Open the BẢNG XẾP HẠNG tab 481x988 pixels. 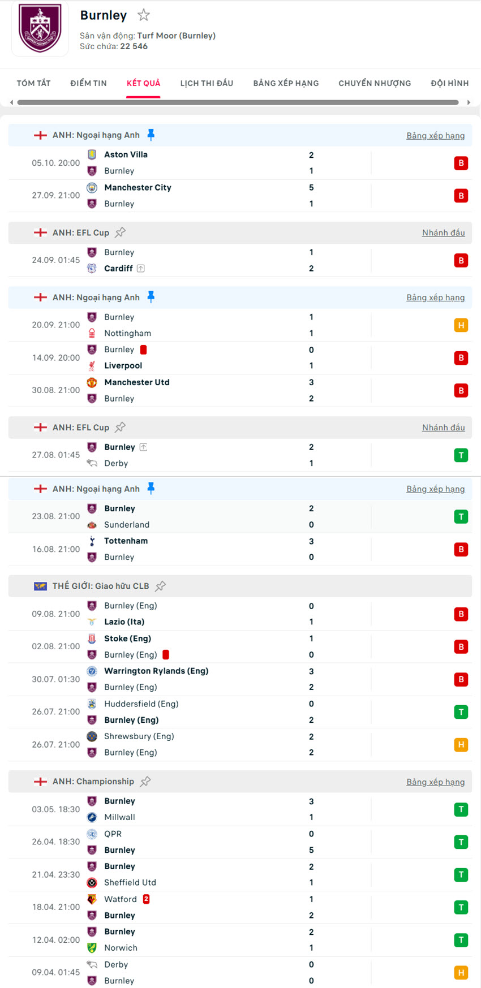point(286,83)
